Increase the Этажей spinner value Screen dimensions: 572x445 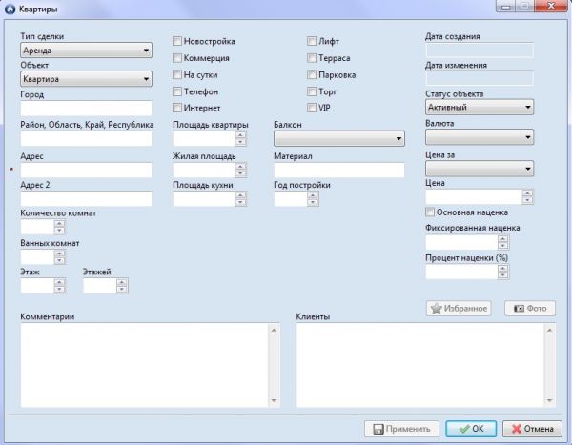[x=122, y=282]
